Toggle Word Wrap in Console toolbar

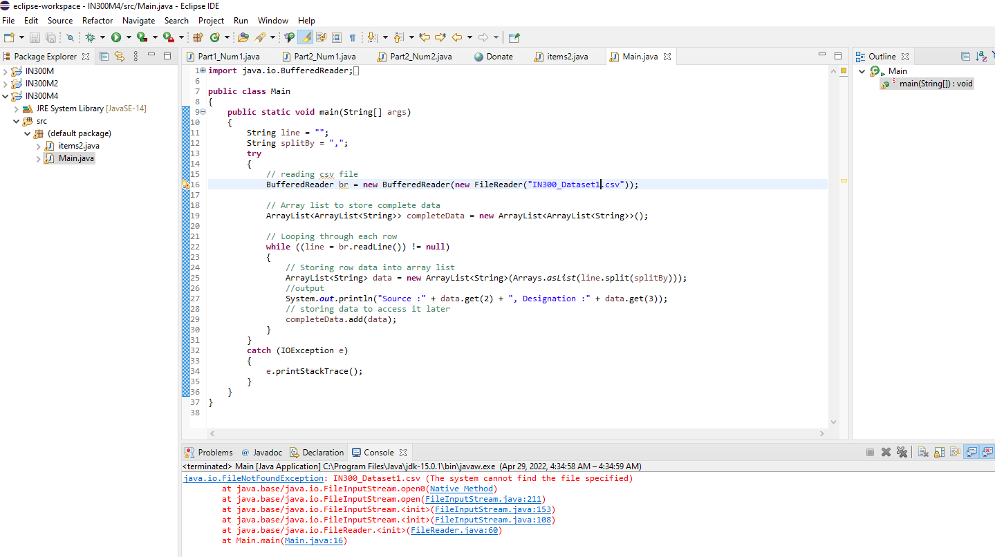pyautogui.click(x=955, y=453)
